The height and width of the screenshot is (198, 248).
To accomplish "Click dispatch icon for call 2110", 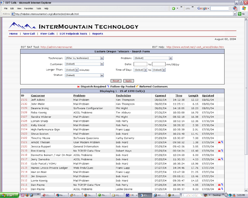I will click(219, 189).
